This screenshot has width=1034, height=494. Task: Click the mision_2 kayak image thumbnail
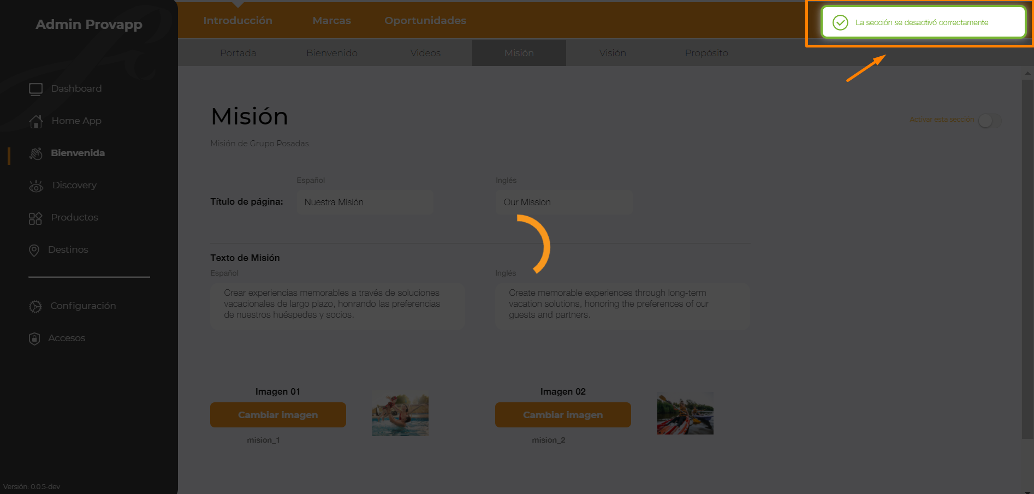[685, 413]
